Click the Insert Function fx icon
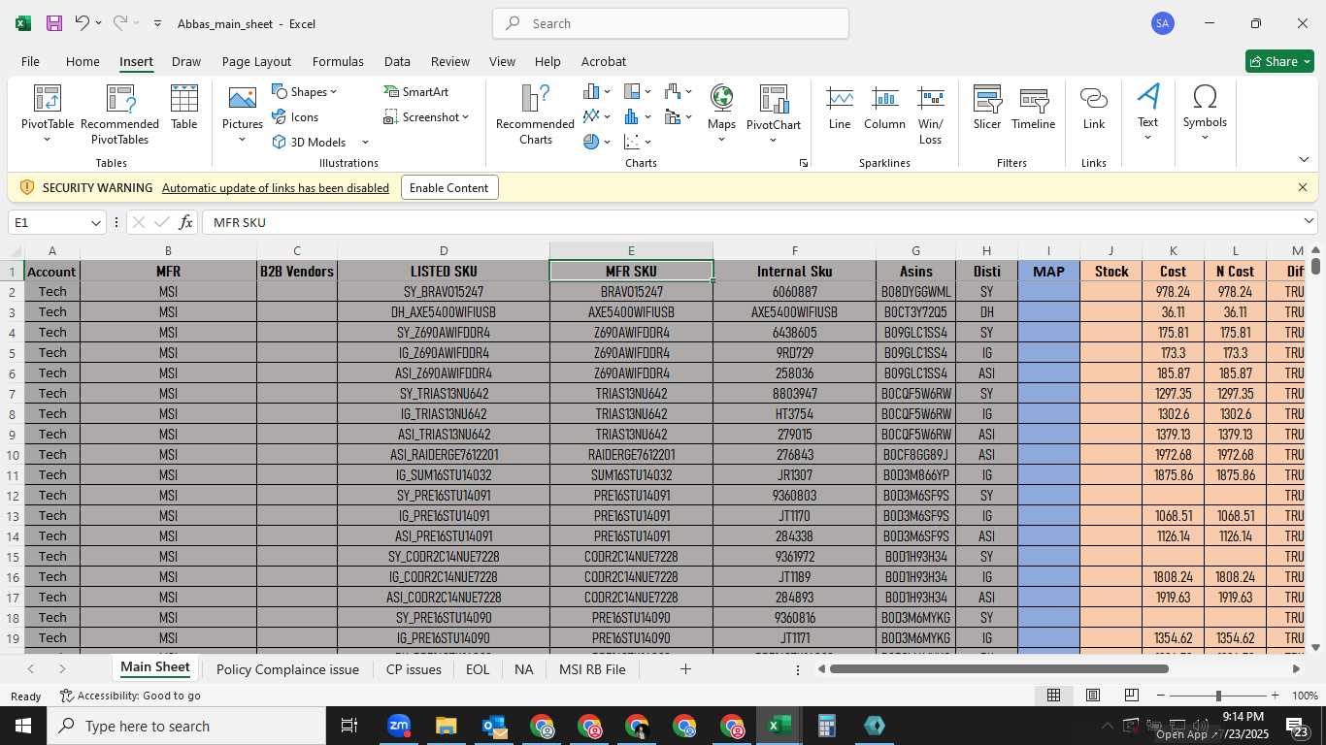This screenshot has height=745, width=1326. click(185, 222)
